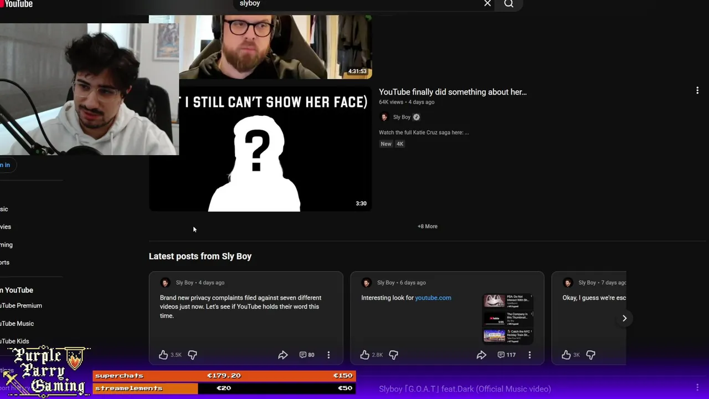Click the Latest posts from Sly Boy heading

(x=200, y=256)
